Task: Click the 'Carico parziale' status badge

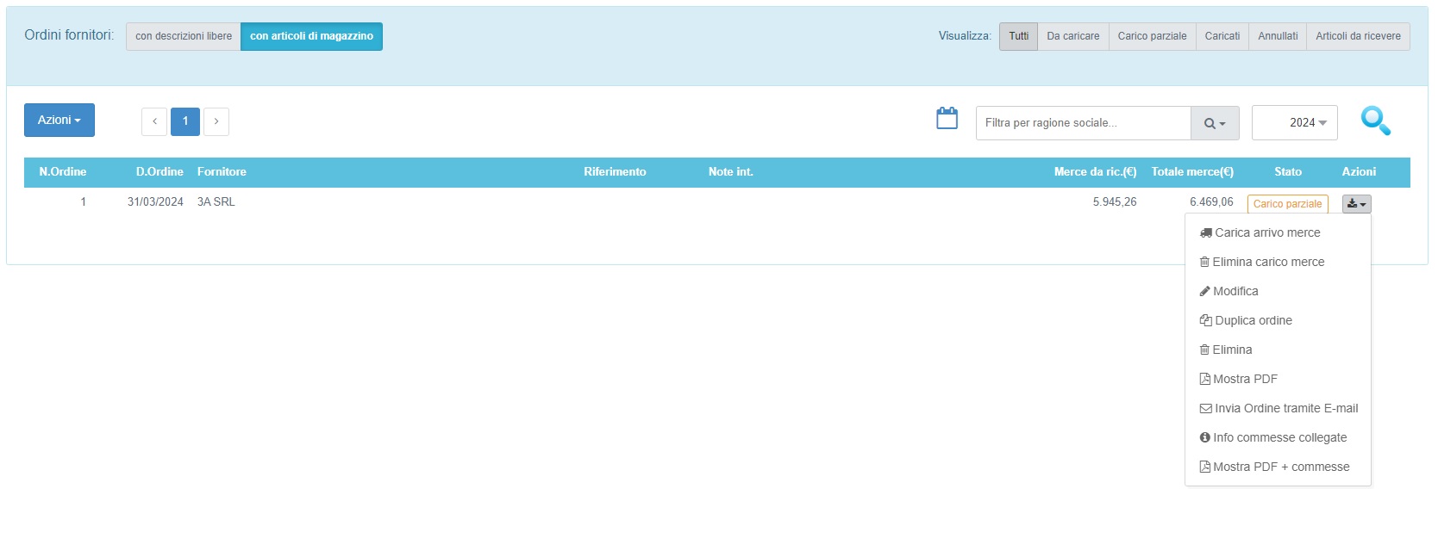Action: [1287, 204]
